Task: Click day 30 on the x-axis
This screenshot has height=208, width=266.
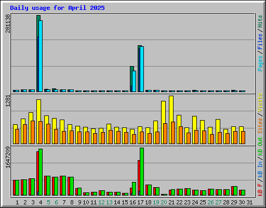Action: click(x=242, y=202)
